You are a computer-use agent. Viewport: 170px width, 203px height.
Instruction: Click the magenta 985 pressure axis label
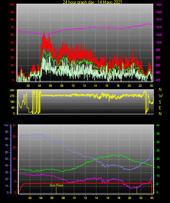coord(158,65)
